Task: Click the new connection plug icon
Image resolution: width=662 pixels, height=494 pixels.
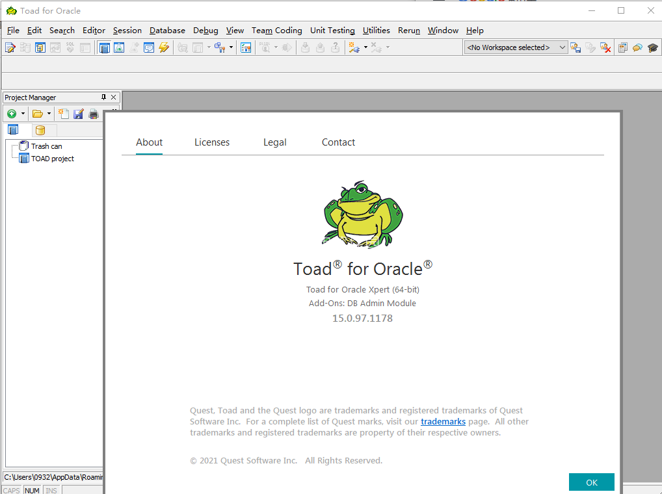Action: (x=354, y=47)
